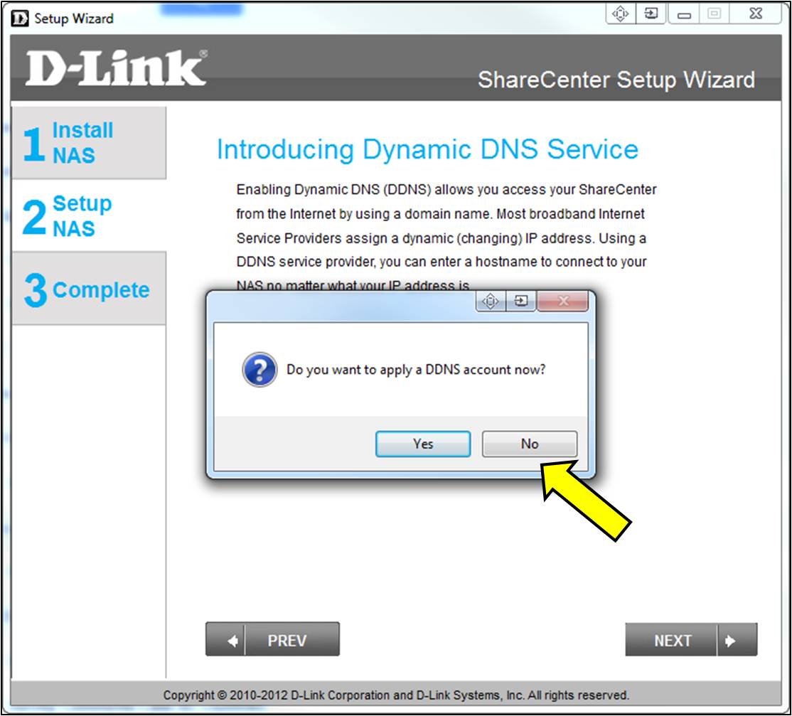Proceed with the NEXT button
The height and width of the screenshot is (716, 792).
[x=691, y=640]
